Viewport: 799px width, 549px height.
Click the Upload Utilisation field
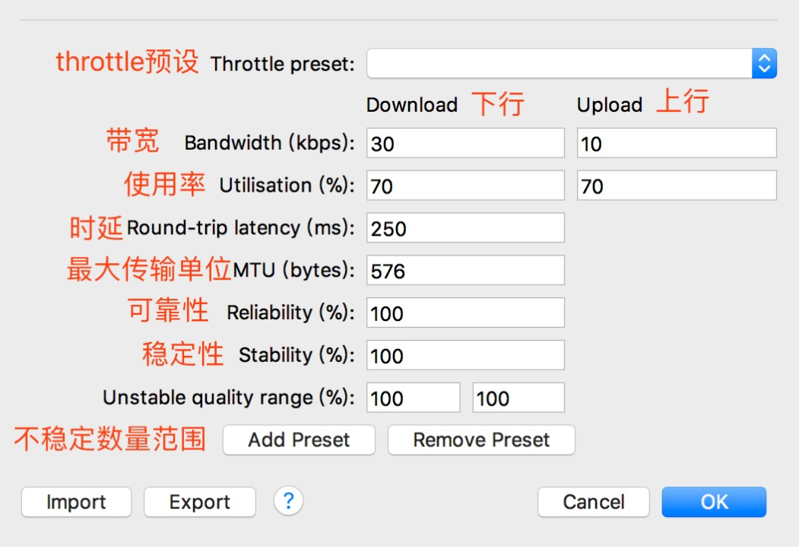[677, 185]
